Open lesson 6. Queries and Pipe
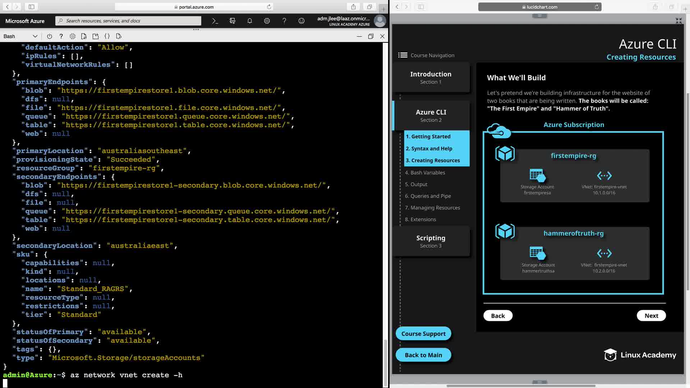The image size is (690, 388). [428, 196]
